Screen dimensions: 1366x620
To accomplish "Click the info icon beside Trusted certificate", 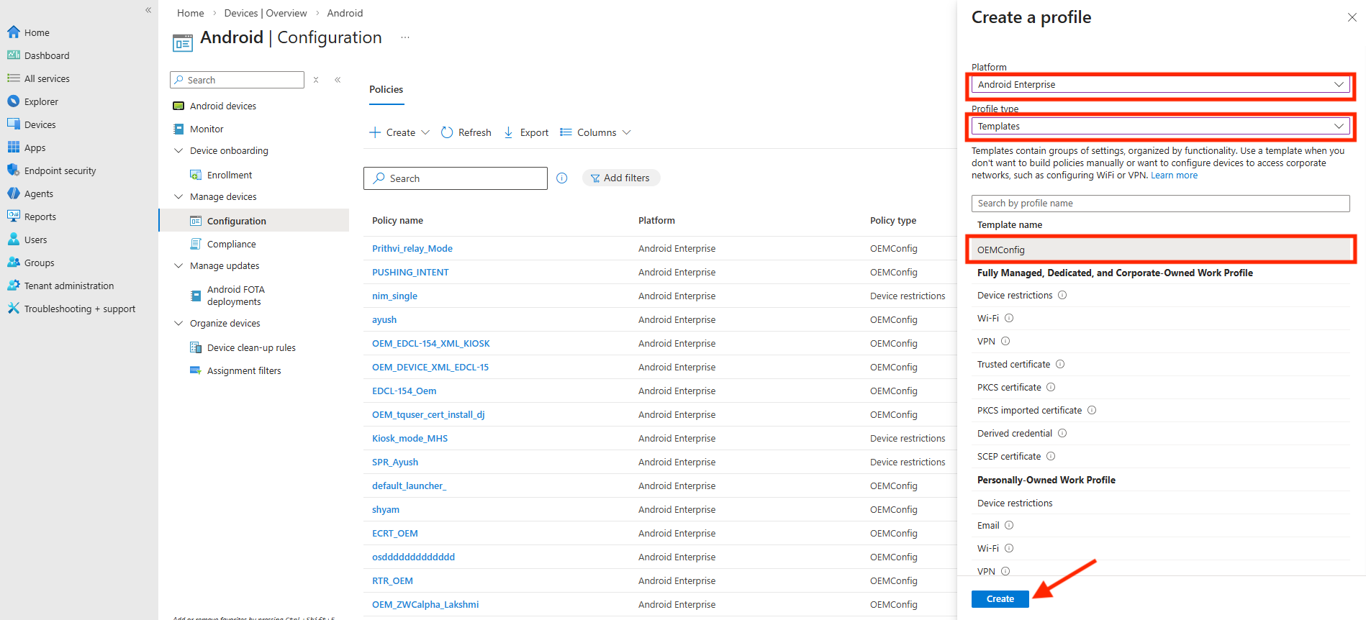I will [1060, 365].
